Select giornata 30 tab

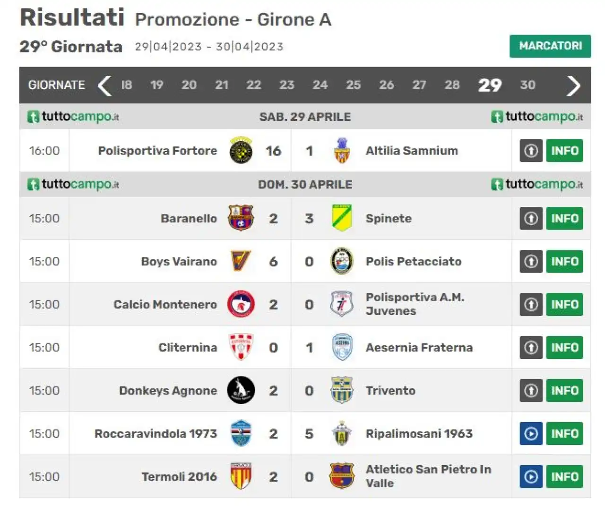point(527,85)
